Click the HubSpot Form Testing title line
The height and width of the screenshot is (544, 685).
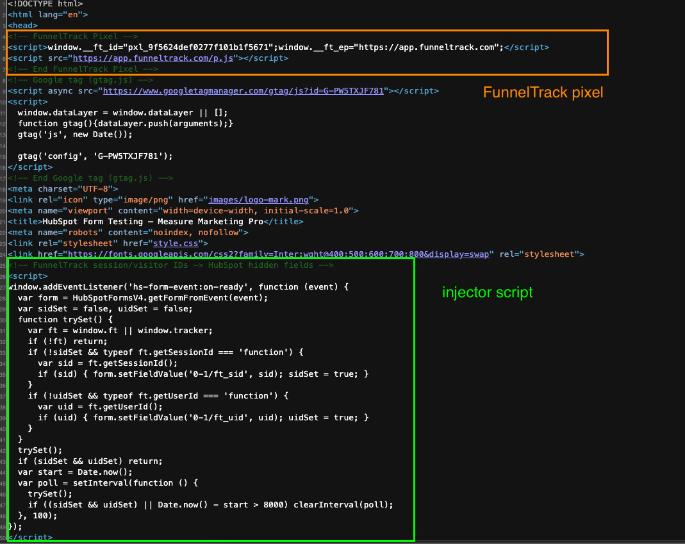[156, 222]
